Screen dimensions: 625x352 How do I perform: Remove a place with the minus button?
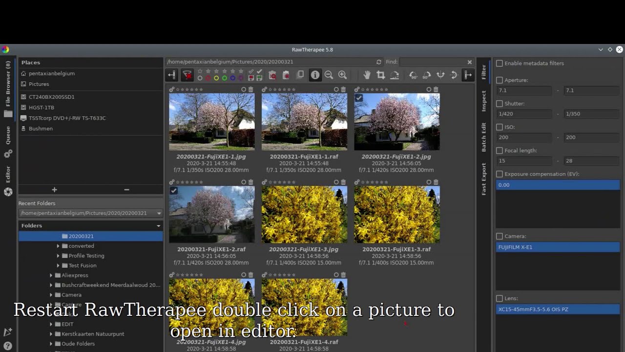click(x=126, y=190)
